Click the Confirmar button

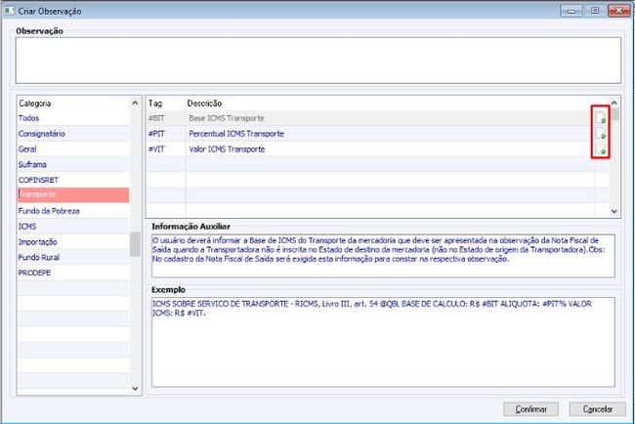pos(530,409)
